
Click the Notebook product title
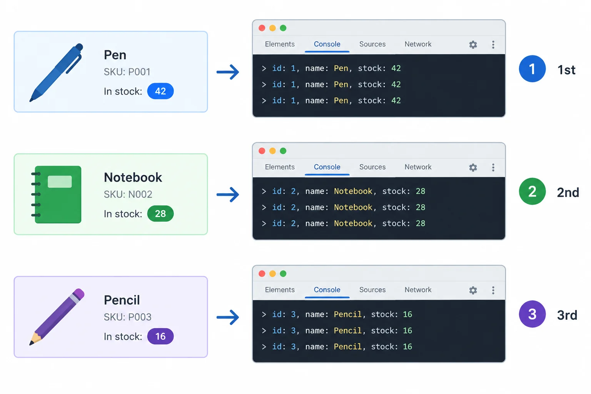[133, 177]
